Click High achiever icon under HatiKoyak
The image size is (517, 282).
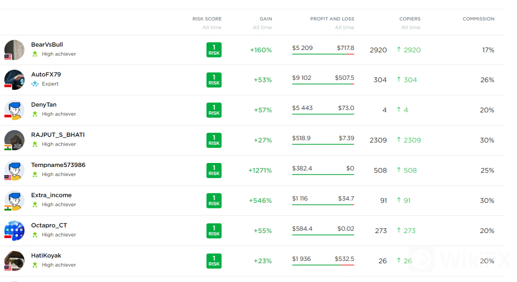(35, 265)
